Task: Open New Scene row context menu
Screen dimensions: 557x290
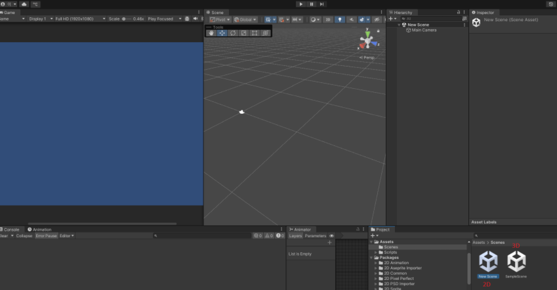Action: 464,25
